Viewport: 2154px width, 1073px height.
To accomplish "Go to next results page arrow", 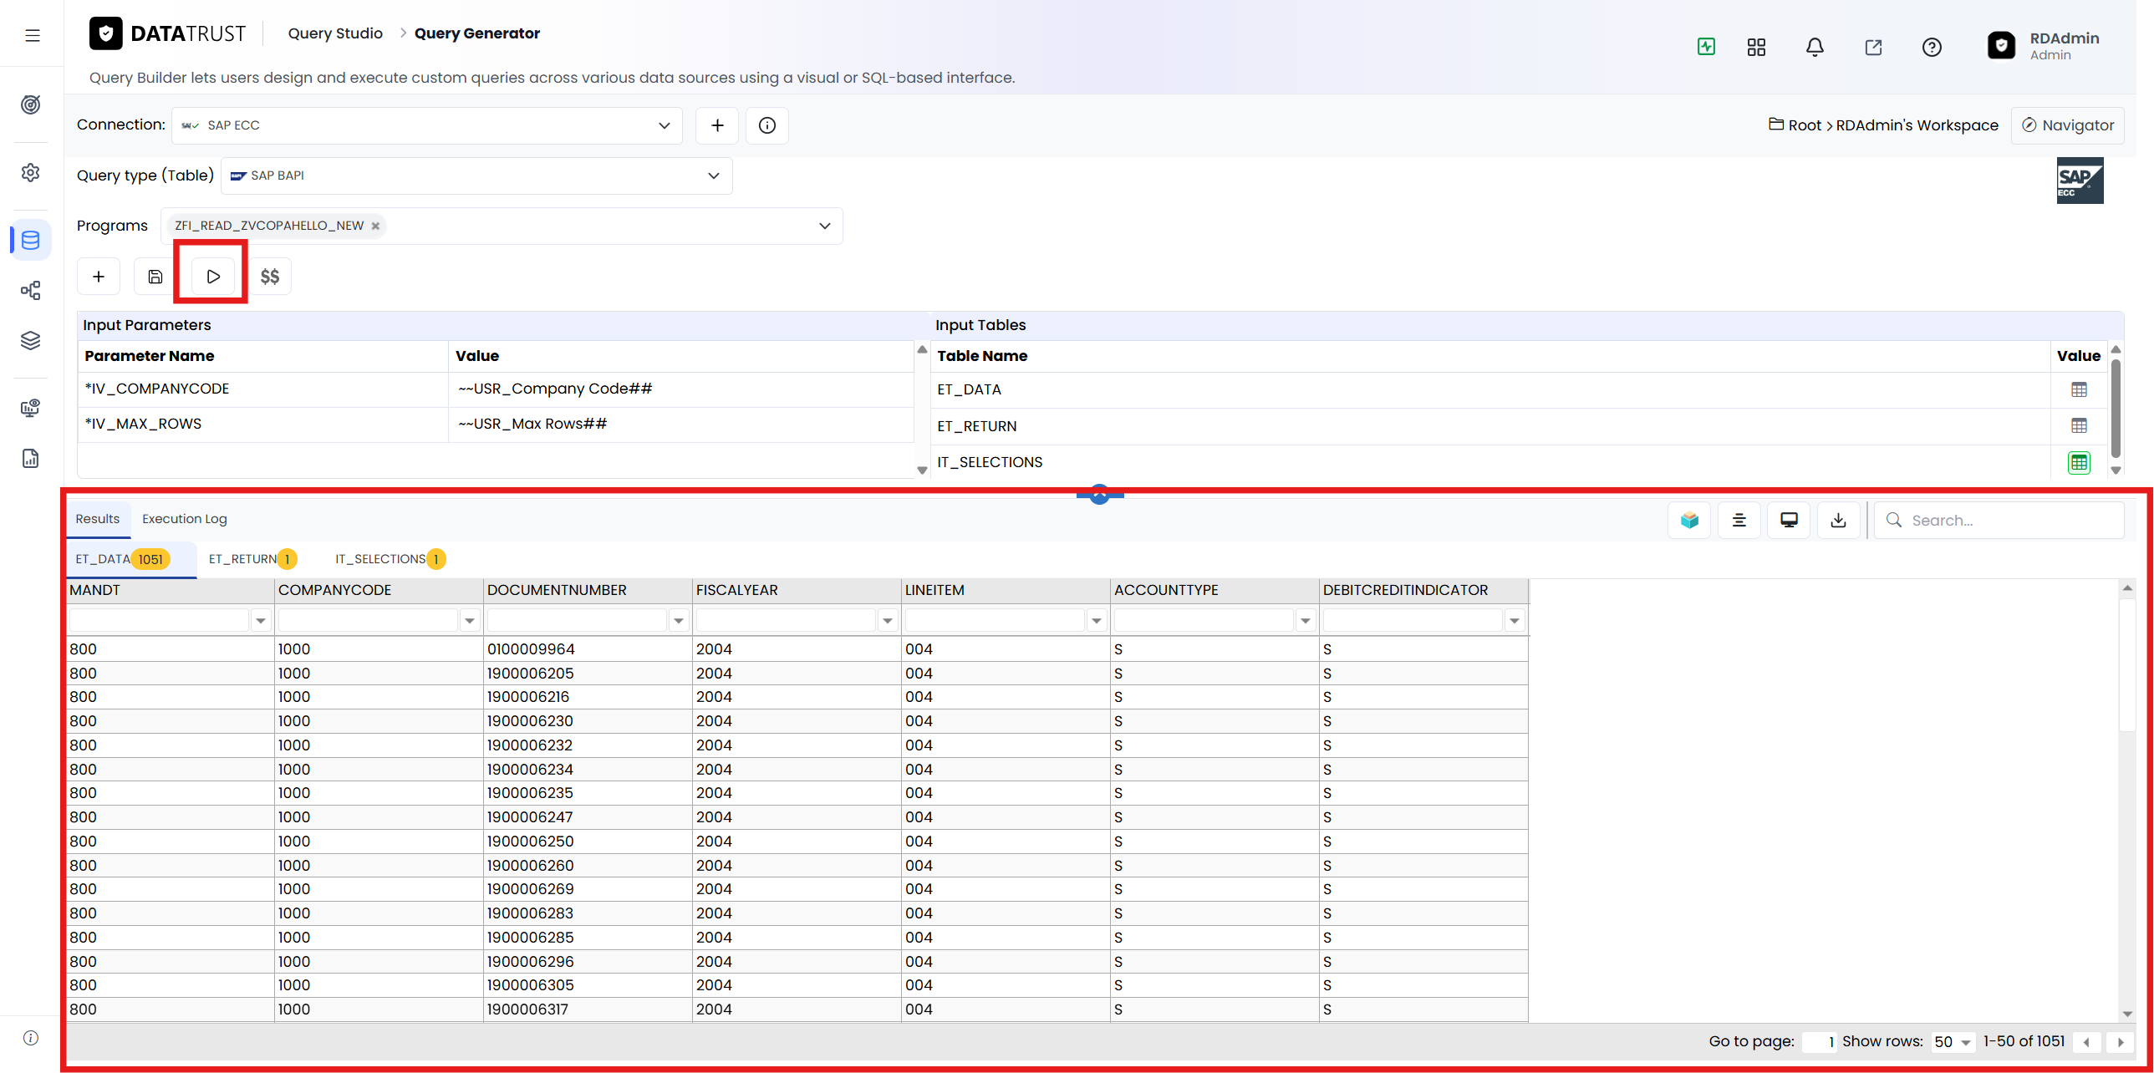I will click(x=2120, y=1041).
